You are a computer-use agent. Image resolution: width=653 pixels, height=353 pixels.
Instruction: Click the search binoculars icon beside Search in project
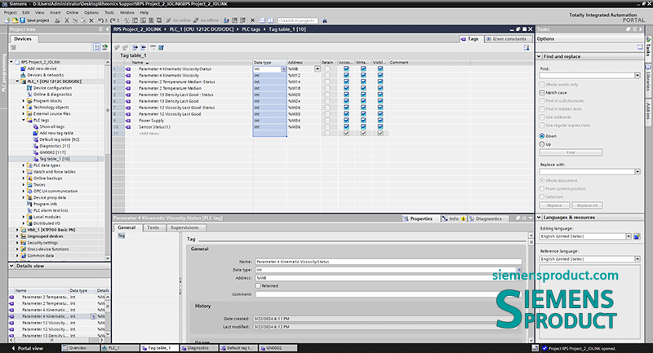pyautogui.click(x=324, y=20)
